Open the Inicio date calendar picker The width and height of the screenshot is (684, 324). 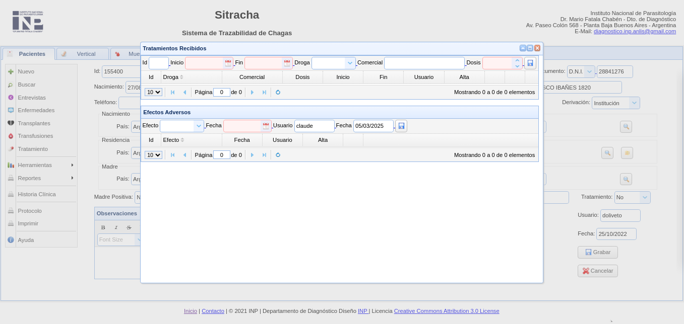pos(228,63)
